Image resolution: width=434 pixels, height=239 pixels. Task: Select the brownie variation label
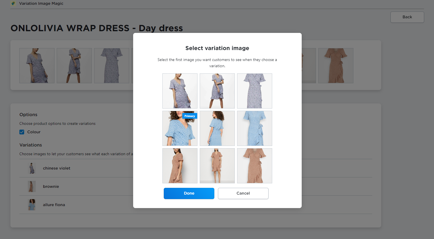pyautogui.click(x=51, y=186)
